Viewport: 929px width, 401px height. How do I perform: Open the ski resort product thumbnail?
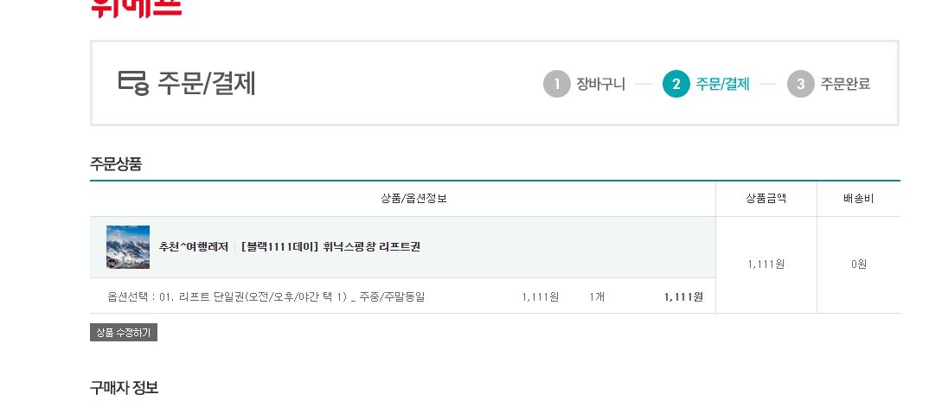point(128,247)
